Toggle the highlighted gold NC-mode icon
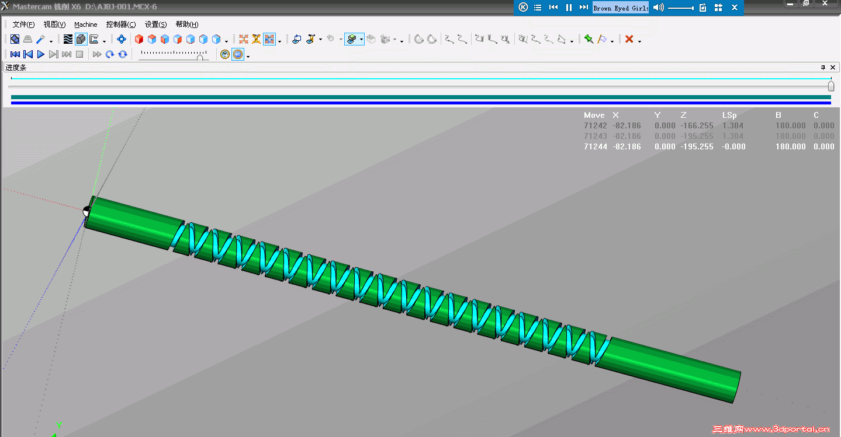841x437 pixels. coord(238,54)
